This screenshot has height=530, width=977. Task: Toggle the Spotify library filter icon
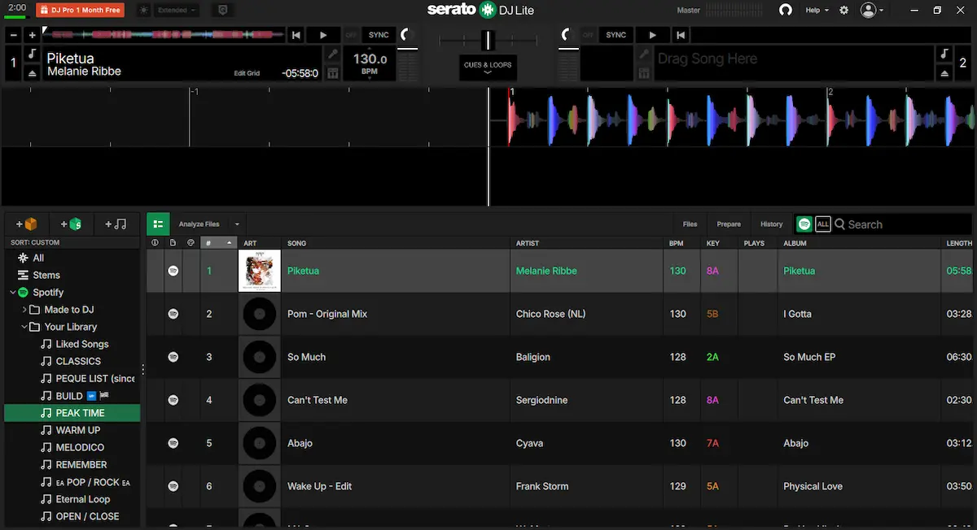804,224
